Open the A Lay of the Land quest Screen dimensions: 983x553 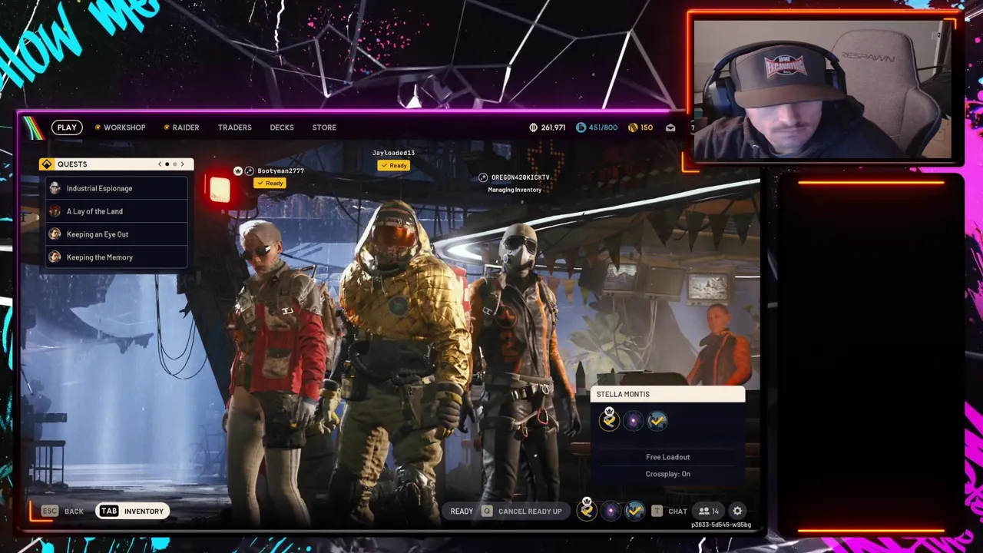115,211
